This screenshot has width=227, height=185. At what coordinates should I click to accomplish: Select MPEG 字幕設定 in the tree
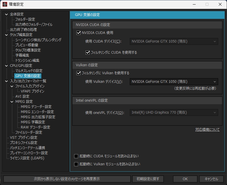point(33,122)
